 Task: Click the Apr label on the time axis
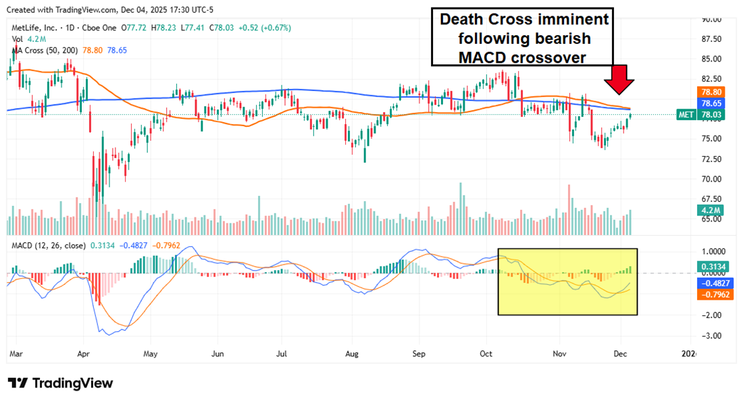[84, 353]
